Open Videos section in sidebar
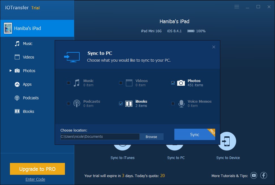 [x=28, y=57]
